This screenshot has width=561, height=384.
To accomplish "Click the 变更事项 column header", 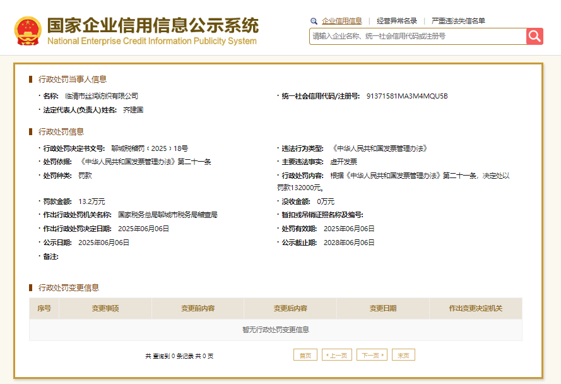I will [x=105, y=308].
